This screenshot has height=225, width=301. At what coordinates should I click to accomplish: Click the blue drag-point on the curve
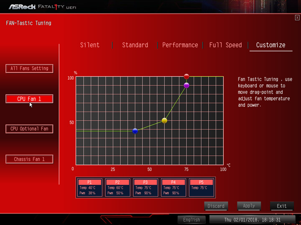coord(135,131)
